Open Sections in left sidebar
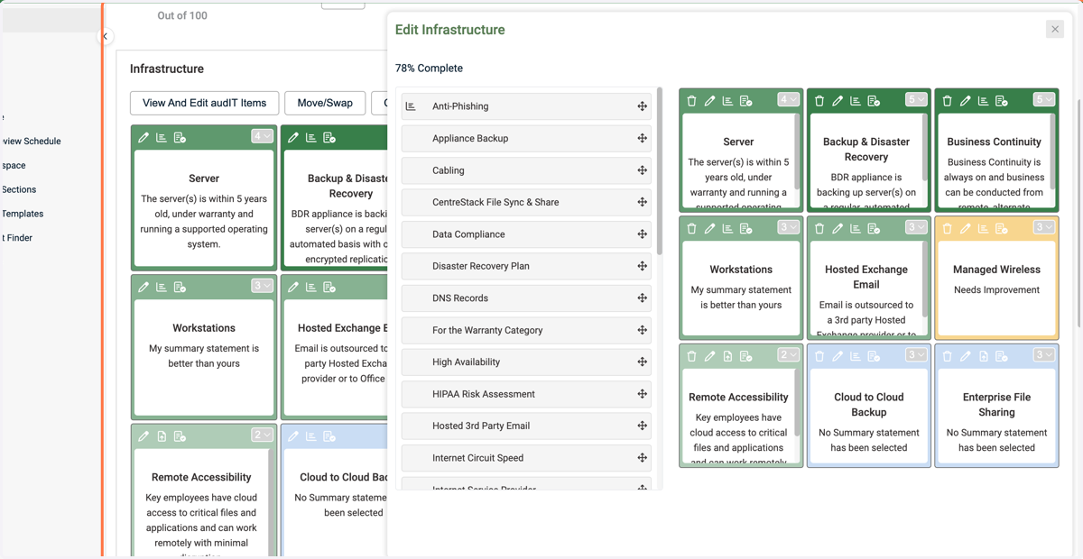This screenshot has width=1083, height=559. pyautogui.click(x=19, y=189)
